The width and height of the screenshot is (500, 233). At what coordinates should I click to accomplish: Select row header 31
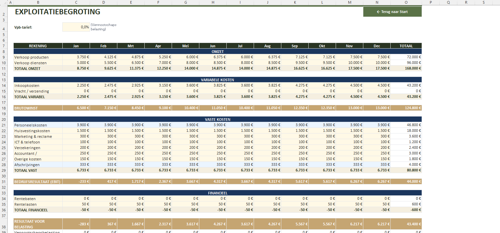[3, 181]
